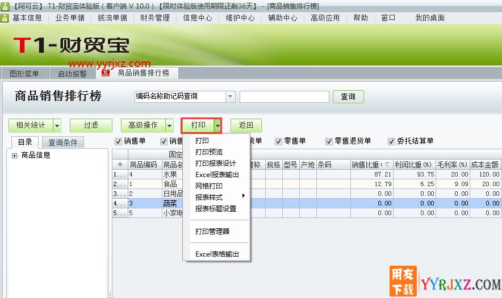Click the 120.00 cost amount cell
The image size is (502, 298).
485,174
